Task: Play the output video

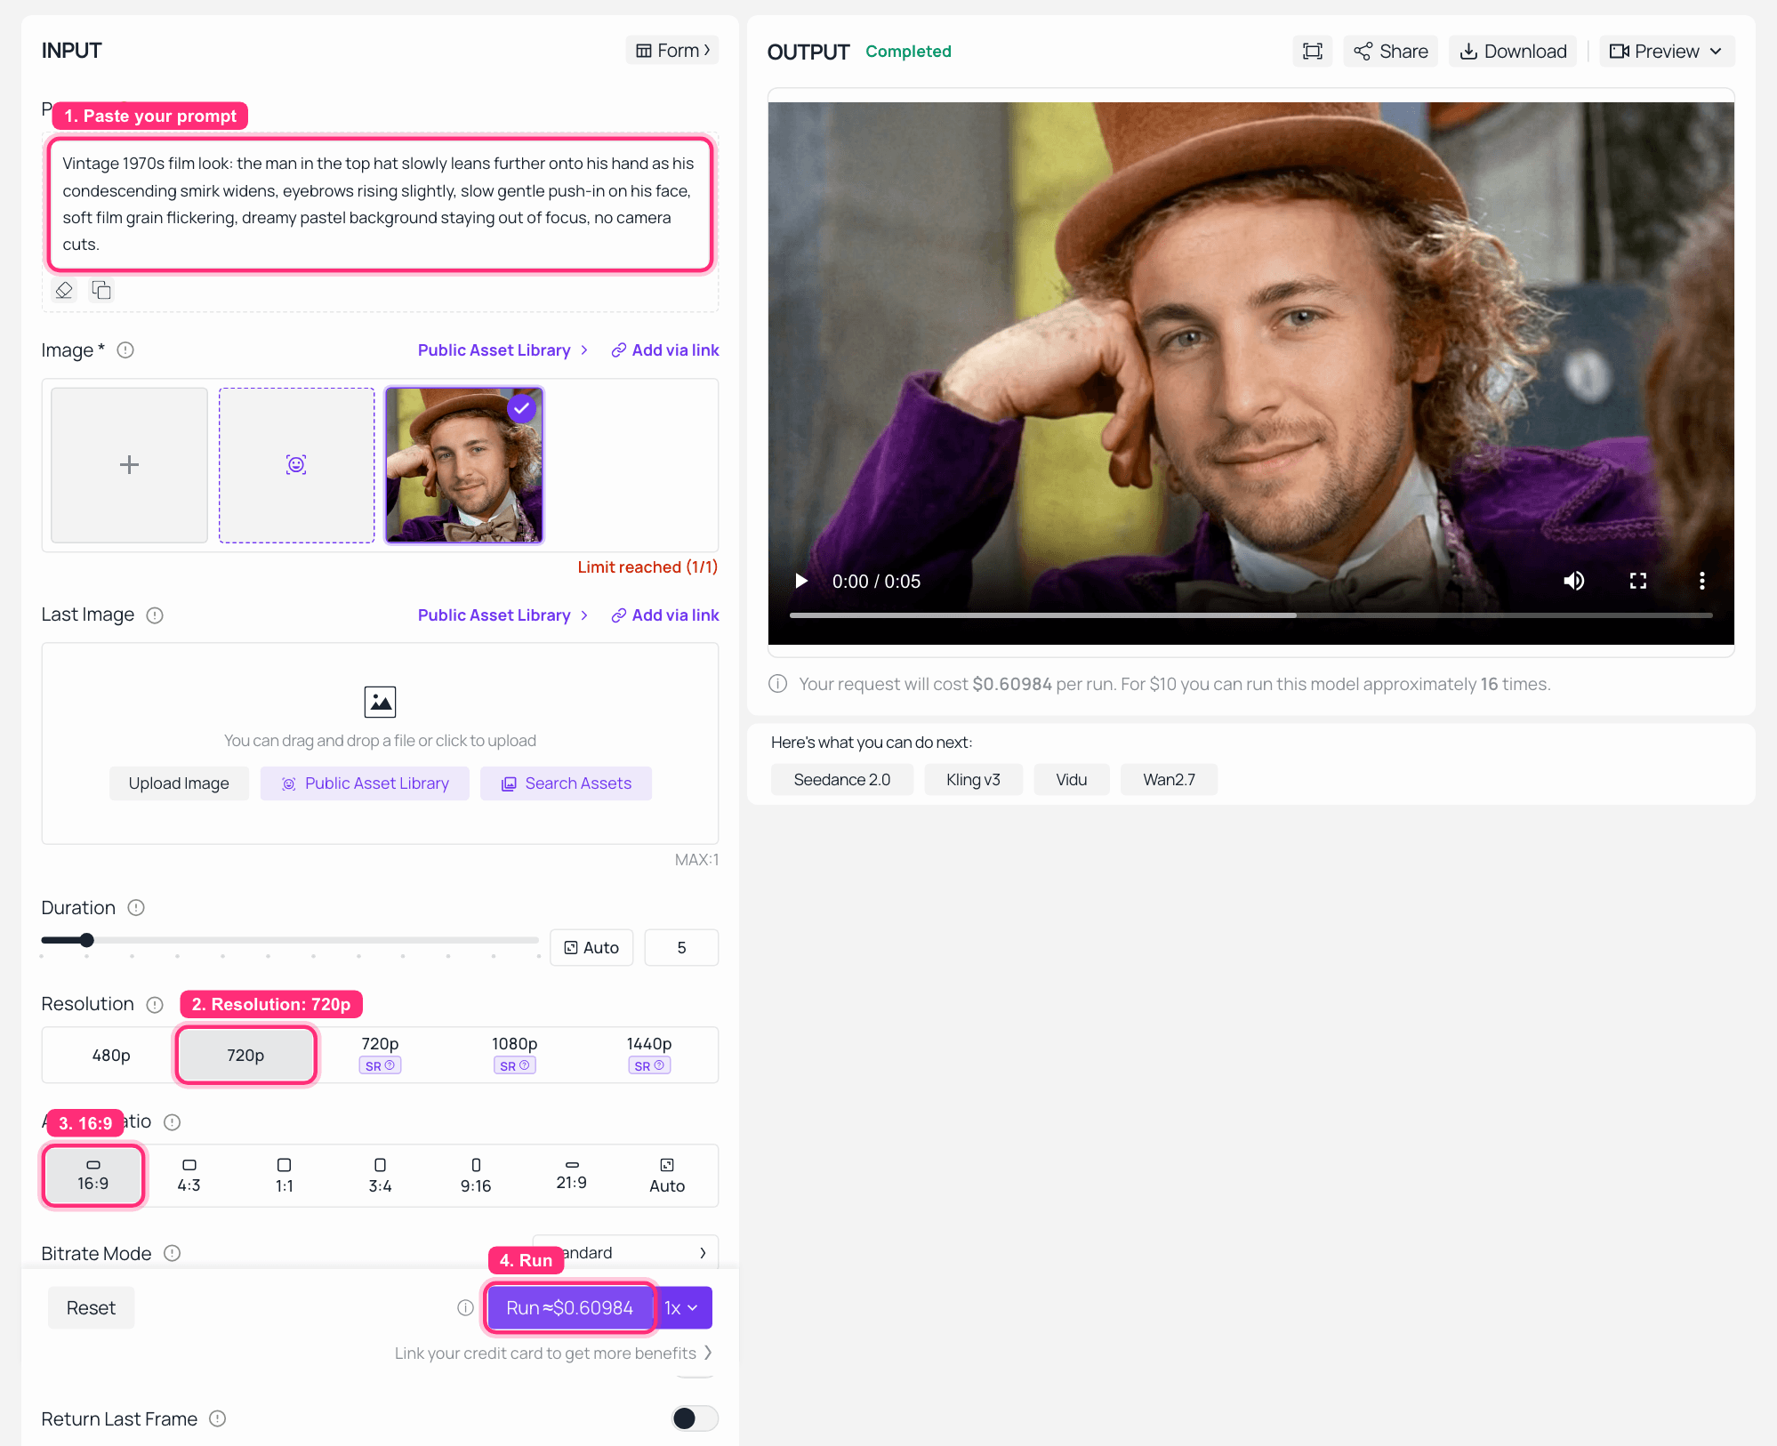Action: point(801,581)
